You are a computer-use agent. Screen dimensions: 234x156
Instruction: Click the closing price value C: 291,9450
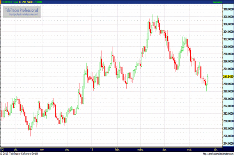pyautogui.click(x=26, y=2)
